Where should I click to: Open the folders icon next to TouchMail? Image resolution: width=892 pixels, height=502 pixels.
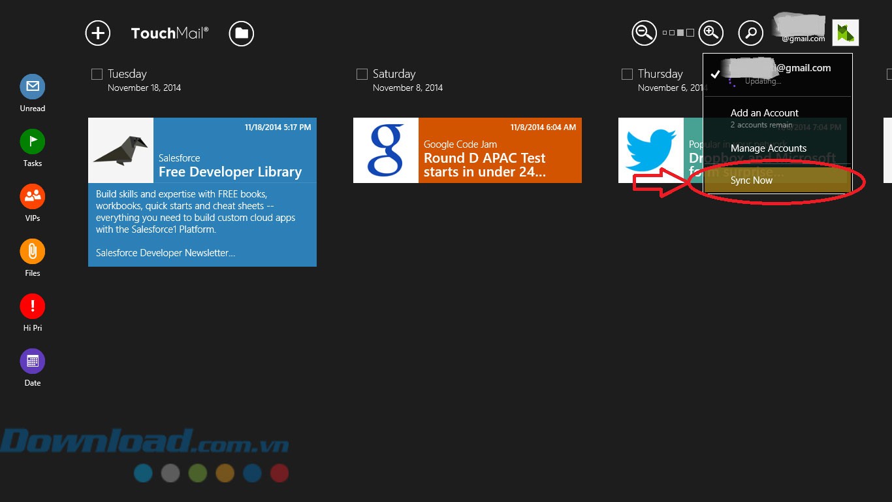pyautogui.click(x=242, y=33)
